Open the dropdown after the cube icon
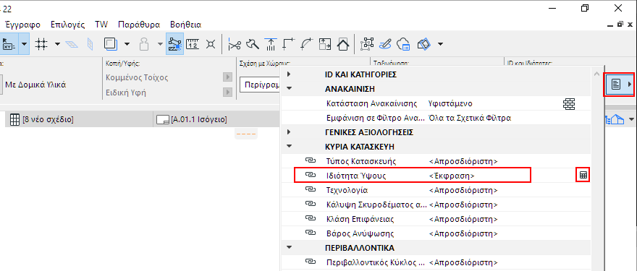Screen dimensions: 637x271 tap(440, 44)
